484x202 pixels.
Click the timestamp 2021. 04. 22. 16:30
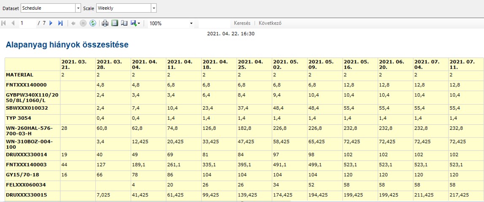tap(231, 34)
